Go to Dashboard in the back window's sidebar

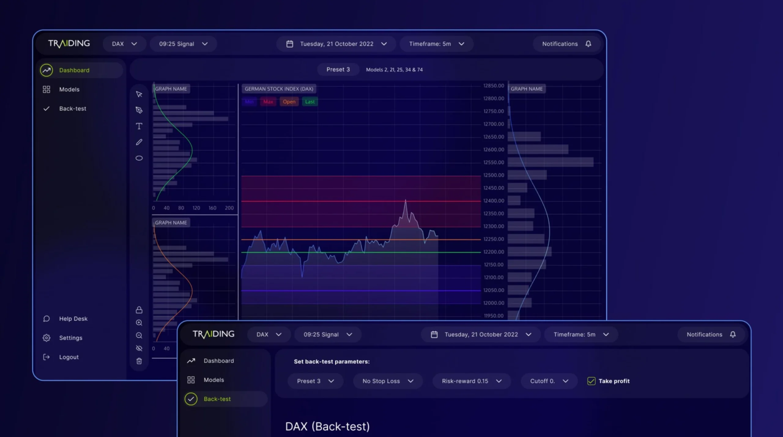pos(81,70)
